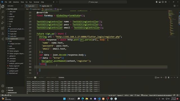
Task: Open File Explorer from the taskbar
Action: coord(87,99)
